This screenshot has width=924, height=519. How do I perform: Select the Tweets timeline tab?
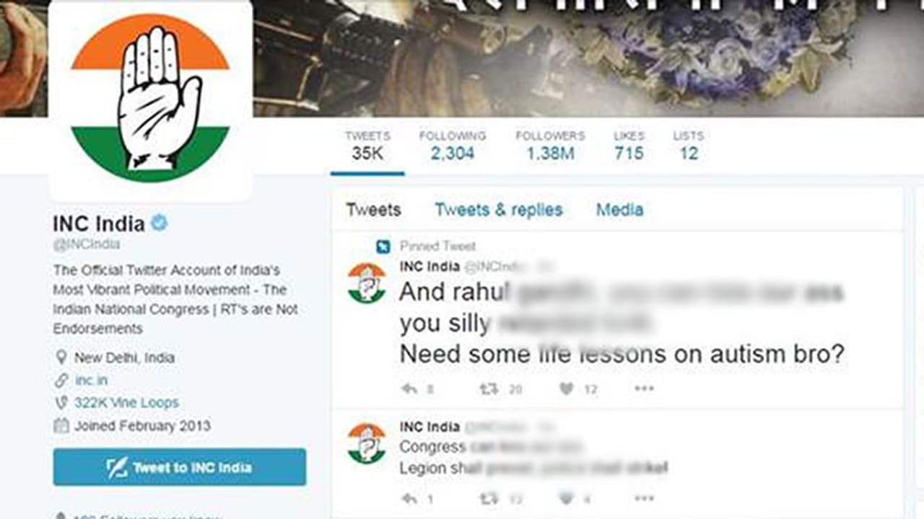[373, 210]
